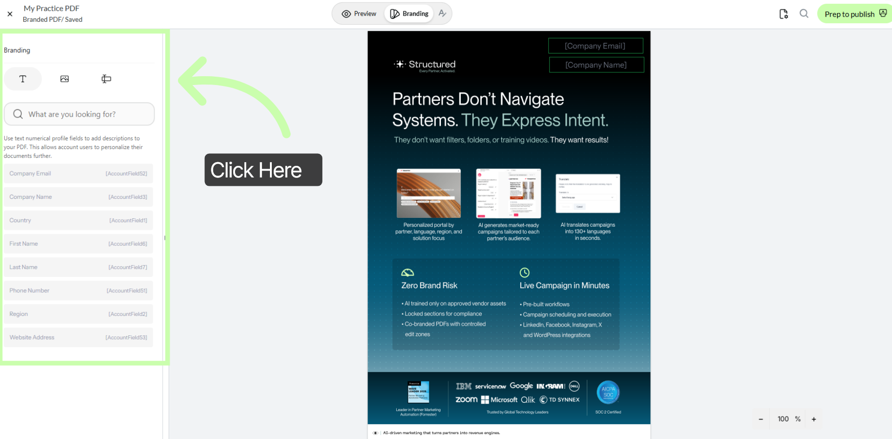Click the 'Live Campaign in Minutes' heading
Image resolution: width=892 pixels, height=439 pixels.
point(564,286)
